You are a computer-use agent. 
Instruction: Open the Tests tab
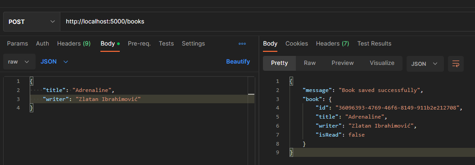[x=166, y=43]
